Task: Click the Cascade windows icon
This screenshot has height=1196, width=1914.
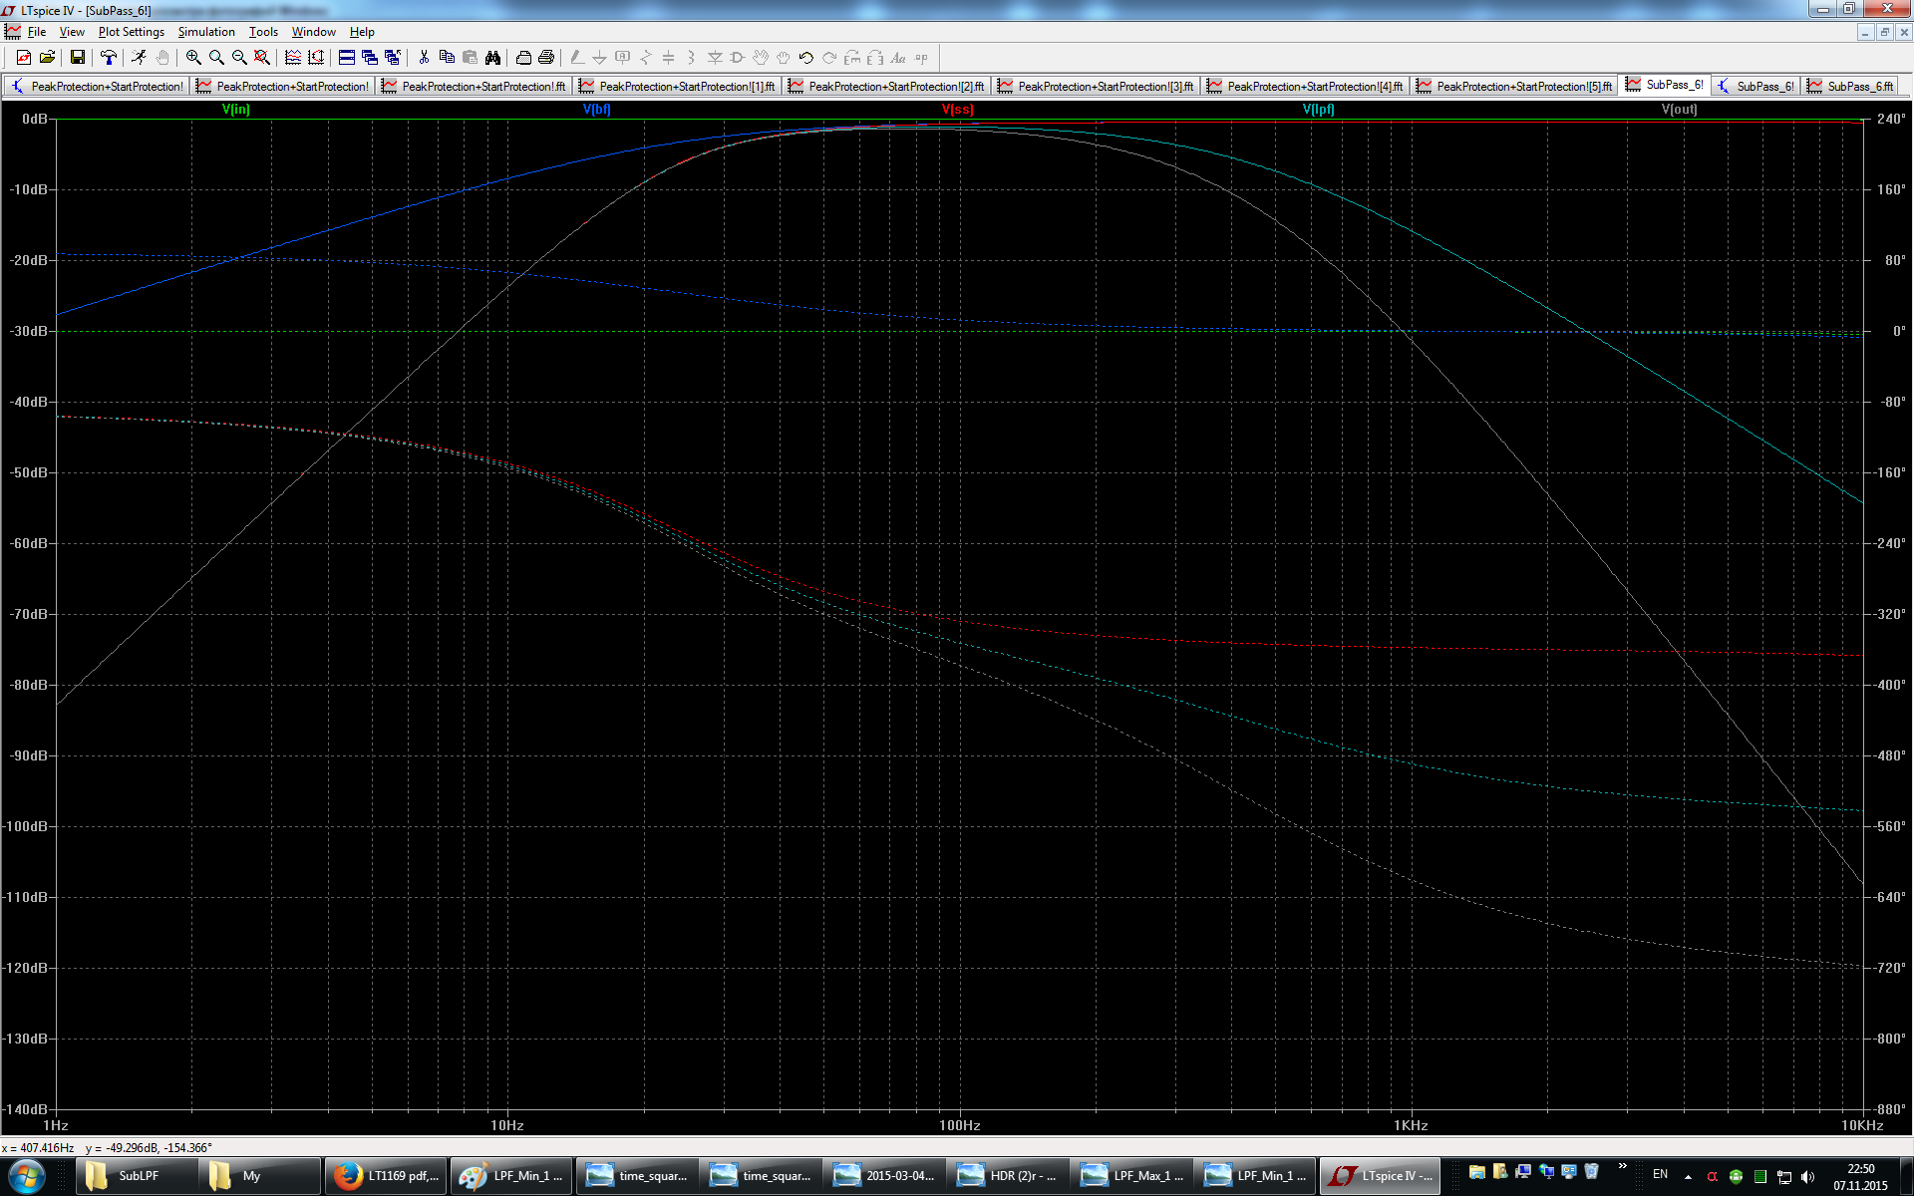Action: pos(369,58)
